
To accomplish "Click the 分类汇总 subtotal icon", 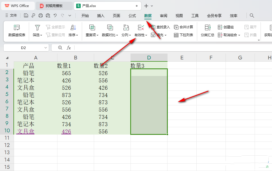I will [208, 27].
